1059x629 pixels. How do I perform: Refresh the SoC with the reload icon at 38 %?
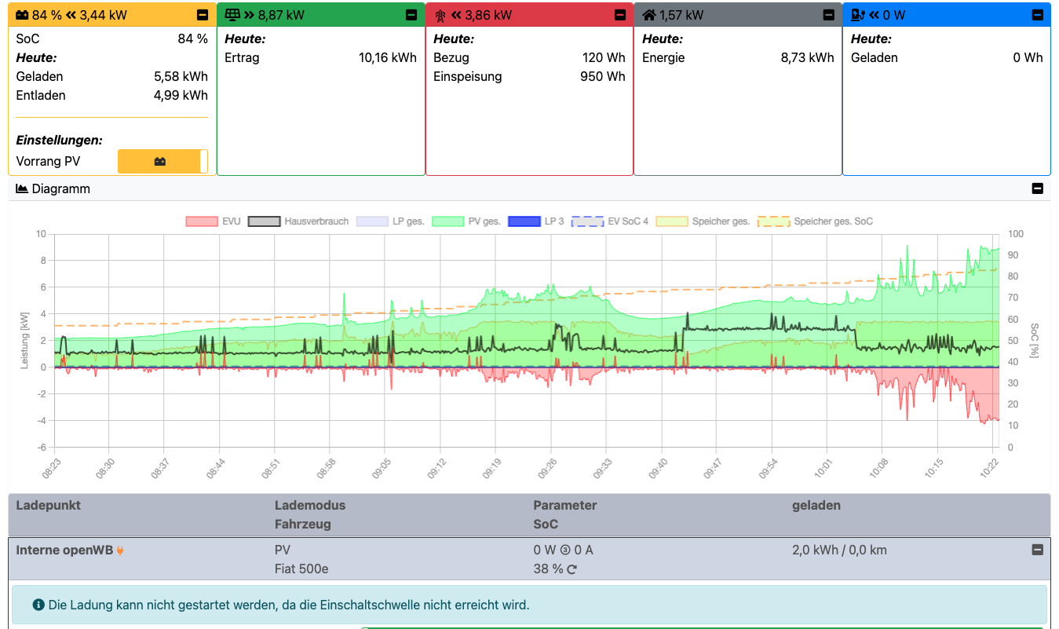click(x=571, y=569)
